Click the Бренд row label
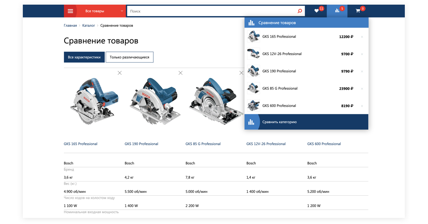This screenshot has height=224, width=428. pyautogui.click(x=69, y=170)
